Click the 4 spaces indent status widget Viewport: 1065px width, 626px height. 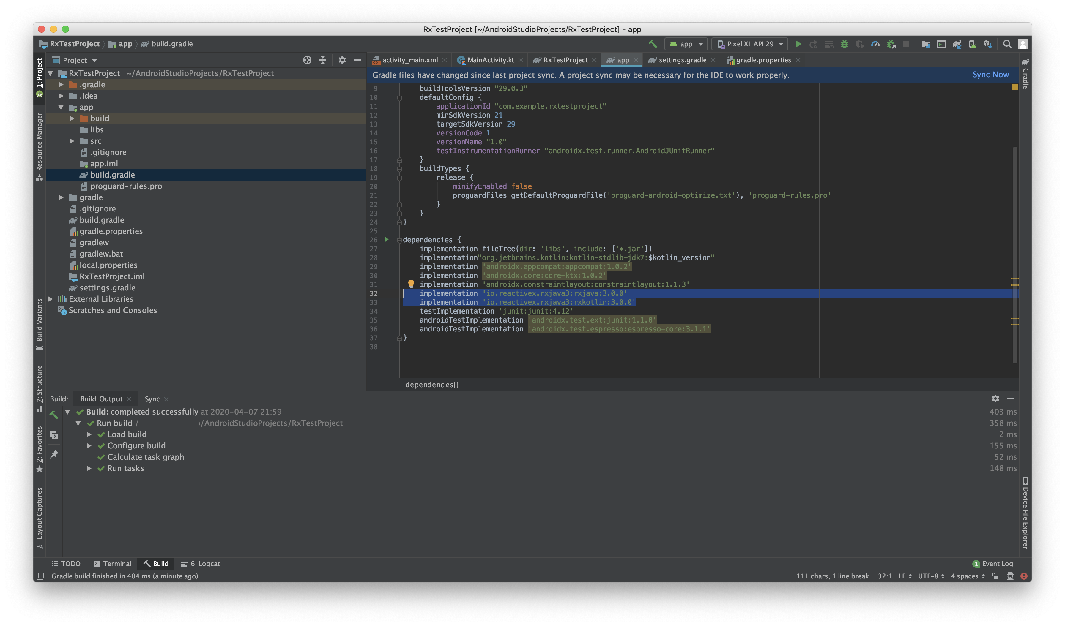(967, 576)
